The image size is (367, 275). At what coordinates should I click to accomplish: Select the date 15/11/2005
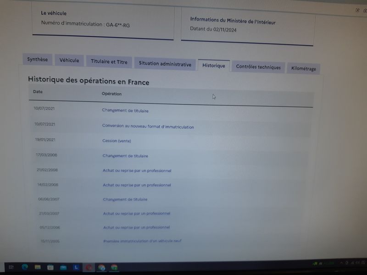[50, 241]
